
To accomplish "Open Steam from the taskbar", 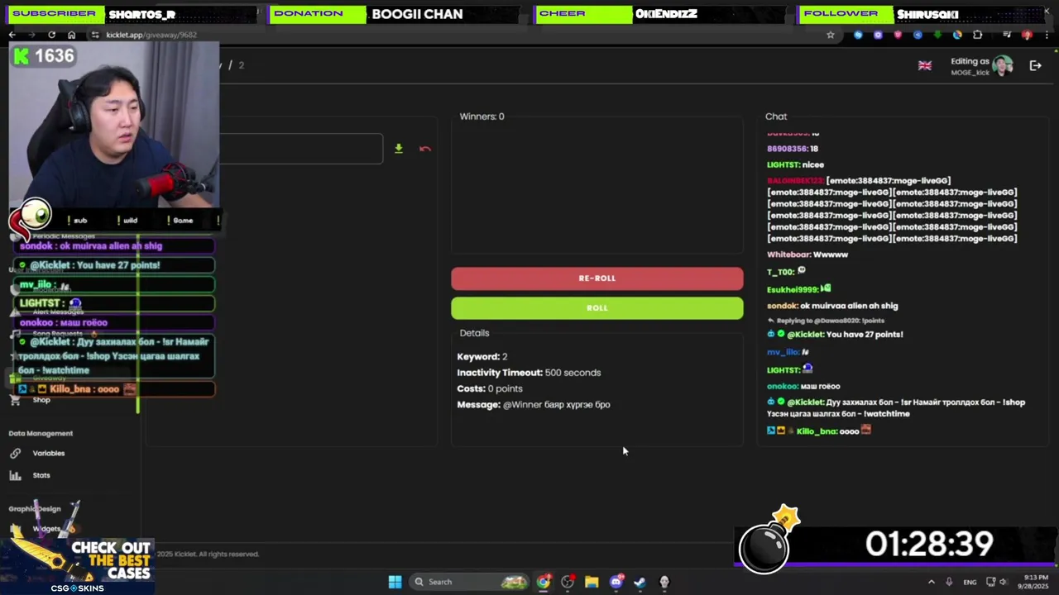I will pos(640,582).
